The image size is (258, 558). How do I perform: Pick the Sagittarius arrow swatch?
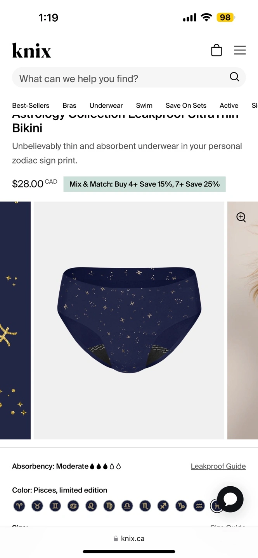163,506
